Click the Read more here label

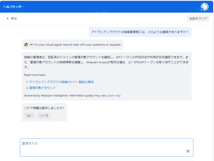coord(35,75)
